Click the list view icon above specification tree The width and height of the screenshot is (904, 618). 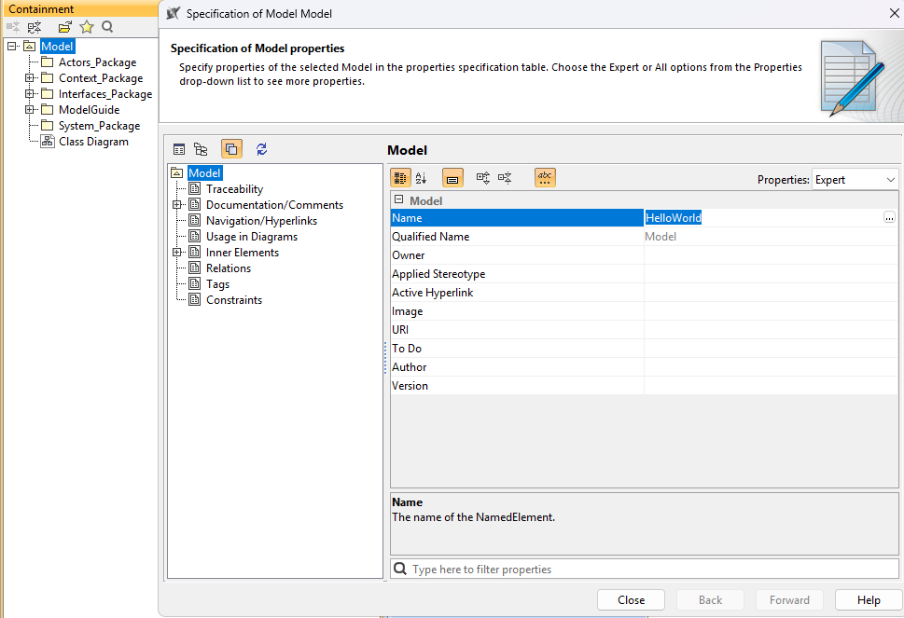tap(179, 149)
